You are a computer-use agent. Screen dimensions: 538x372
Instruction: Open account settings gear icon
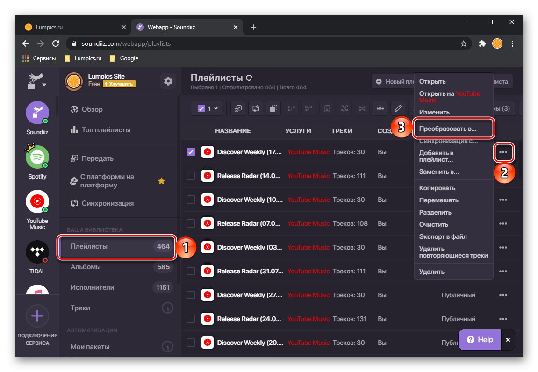pos(168,81)
